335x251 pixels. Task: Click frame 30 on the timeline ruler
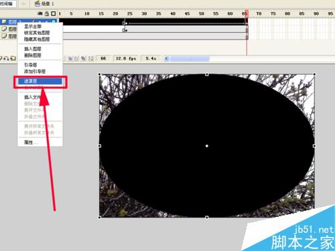pos(144,13)
